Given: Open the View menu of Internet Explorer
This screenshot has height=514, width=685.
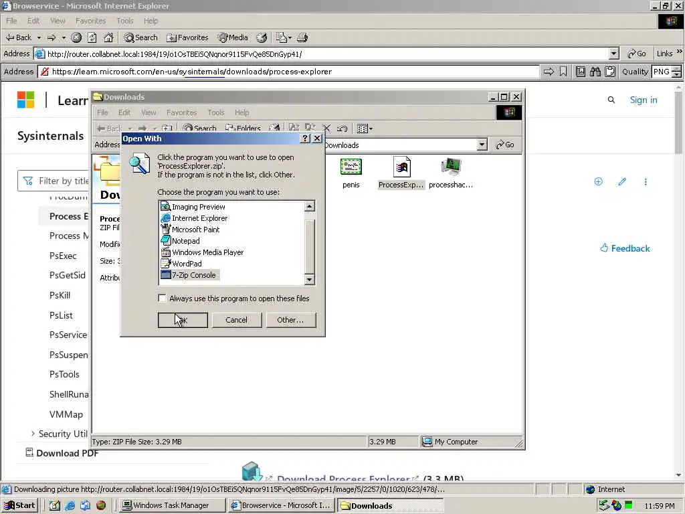Looking at the screenshot, I should point(58,21).
